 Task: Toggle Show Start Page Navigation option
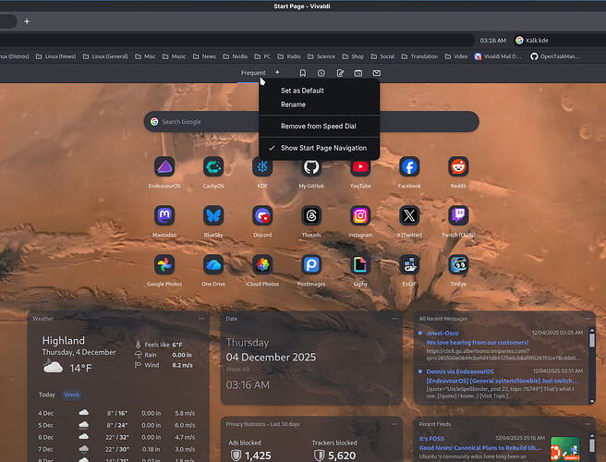point(323,148)
